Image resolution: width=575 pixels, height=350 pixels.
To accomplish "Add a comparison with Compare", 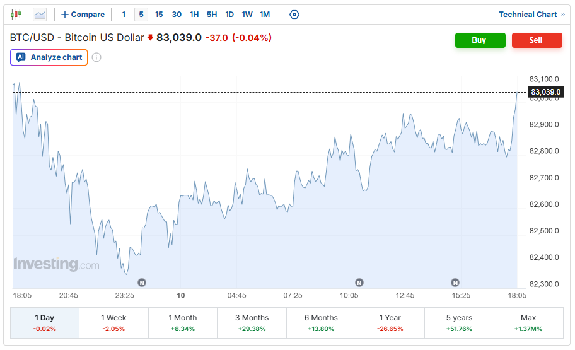I will [83, 15].
